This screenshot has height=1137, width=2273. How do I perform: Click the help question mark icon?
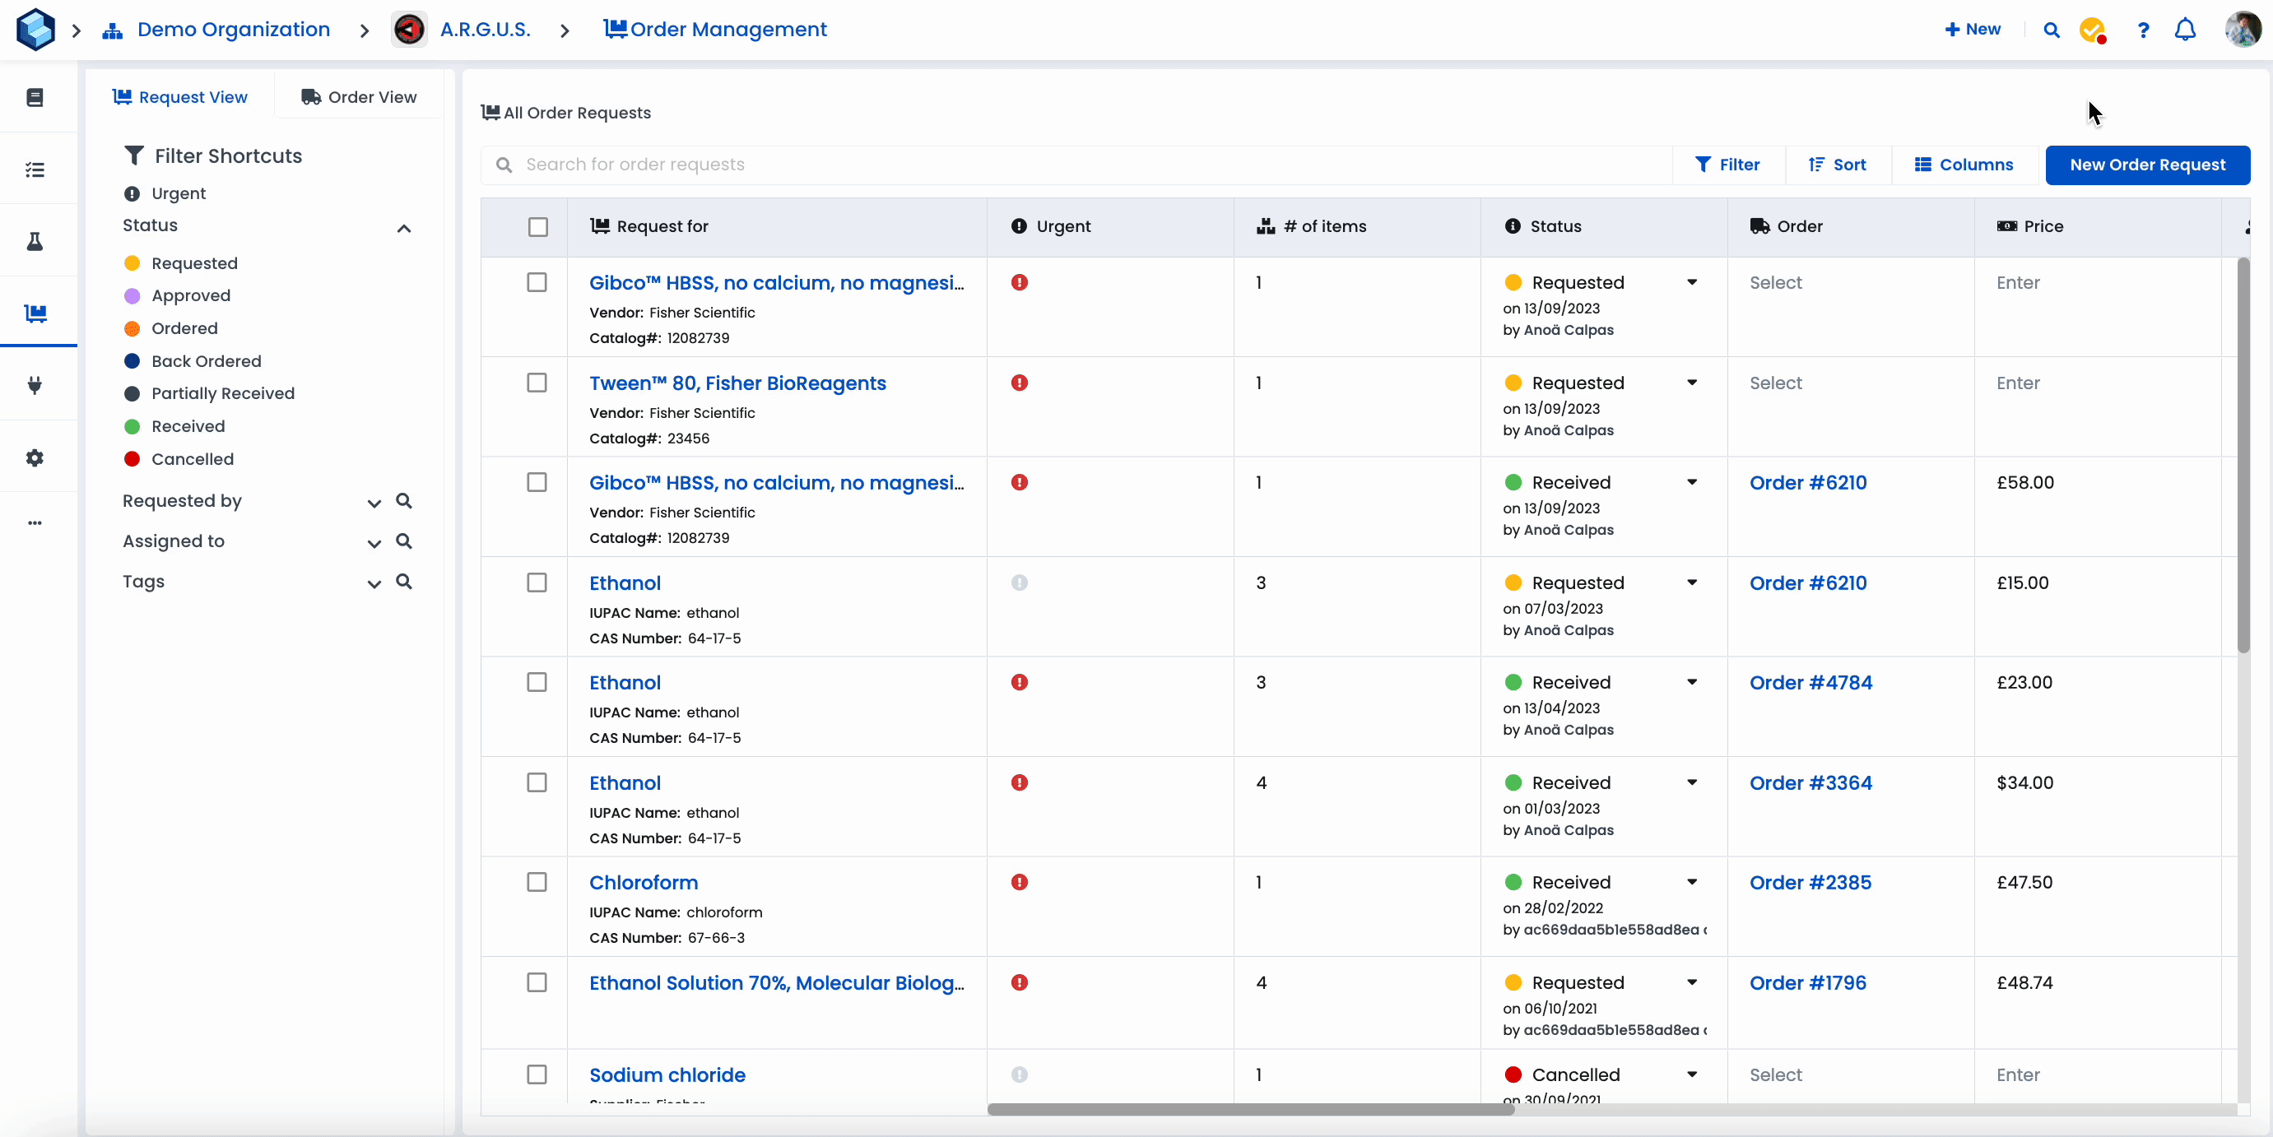pyautogui.click(x=2142, y=30)
